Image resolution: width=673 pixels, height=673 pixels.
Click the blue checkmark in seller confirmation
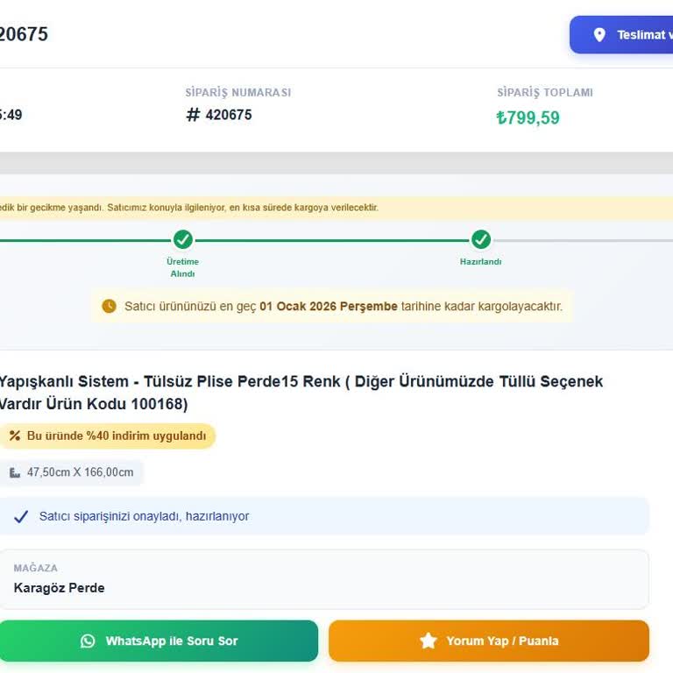[x=21, y=516]
